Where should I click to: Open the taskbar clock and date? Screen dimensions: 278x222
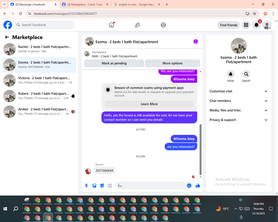pos(259,209)
